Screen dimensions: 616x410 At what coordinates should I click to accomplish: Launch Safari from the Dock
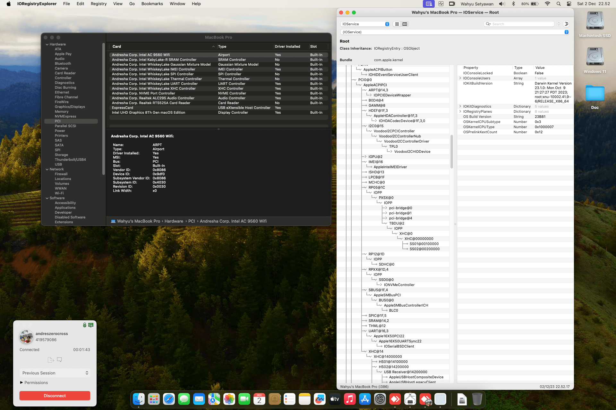pos(169,399)
